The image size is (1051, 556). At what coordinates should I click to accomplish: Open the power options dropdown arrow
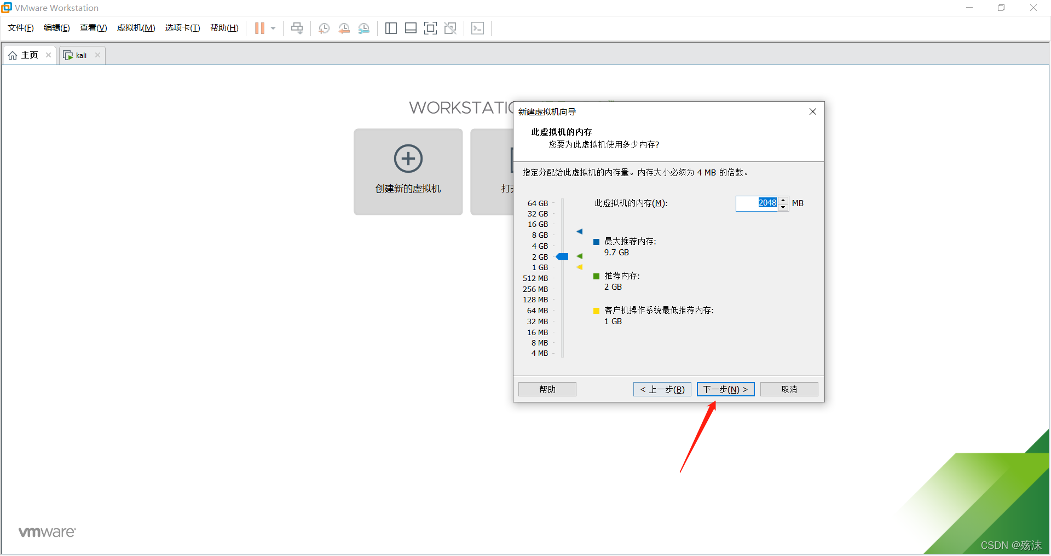(273, 28)
